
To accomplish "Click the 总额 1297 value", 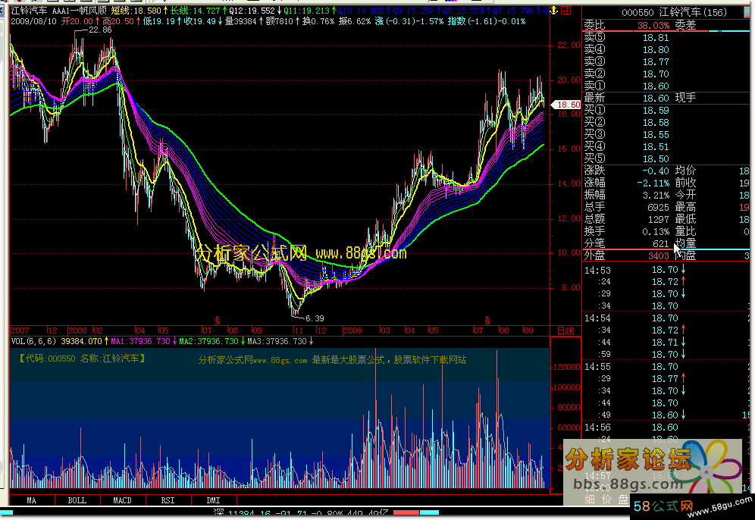I will (658, 220).
